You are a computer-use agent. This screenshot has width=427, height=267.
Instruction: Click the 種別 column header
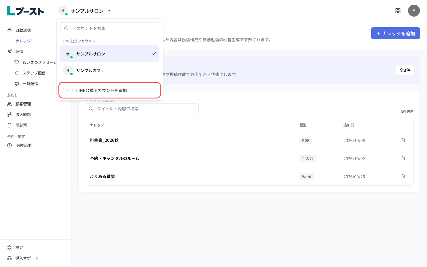[303, 125]
